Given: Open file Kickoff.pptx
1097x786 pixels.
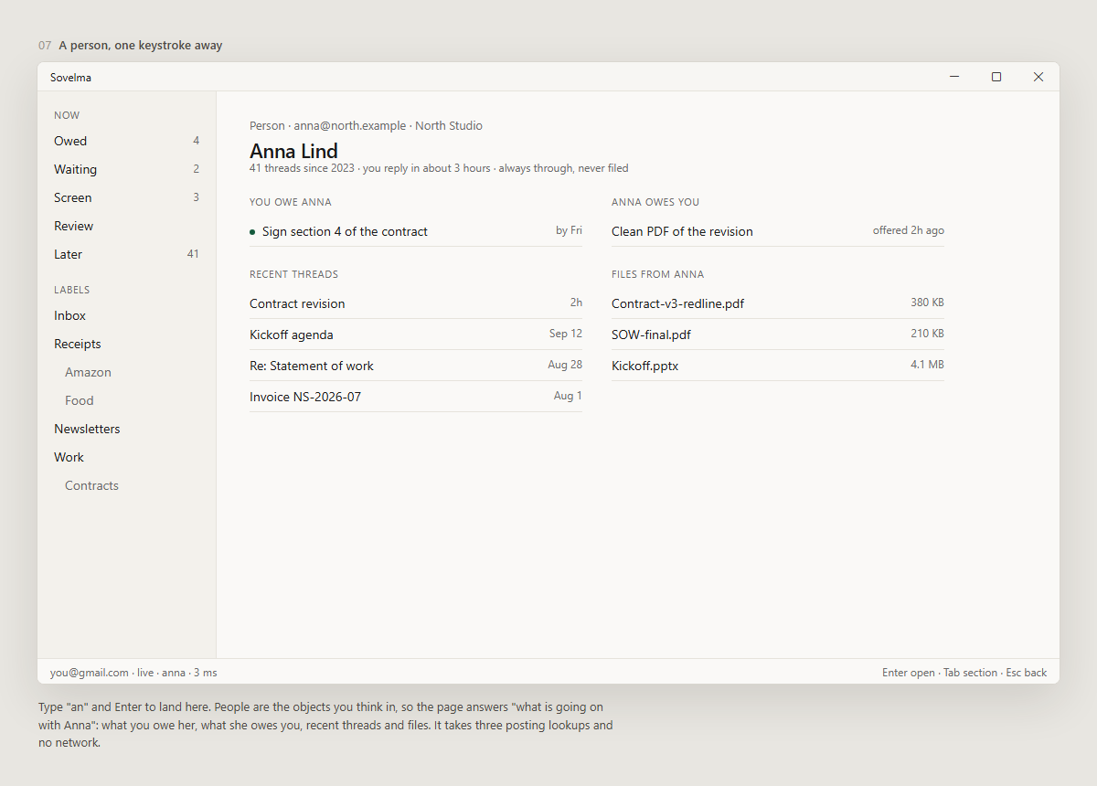Looking at the screenshot, I should (778, 366).
